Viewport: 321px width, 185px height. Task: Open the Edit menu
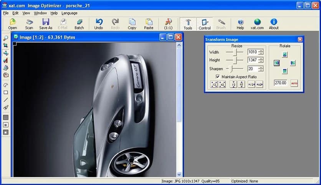pos(15,13)
